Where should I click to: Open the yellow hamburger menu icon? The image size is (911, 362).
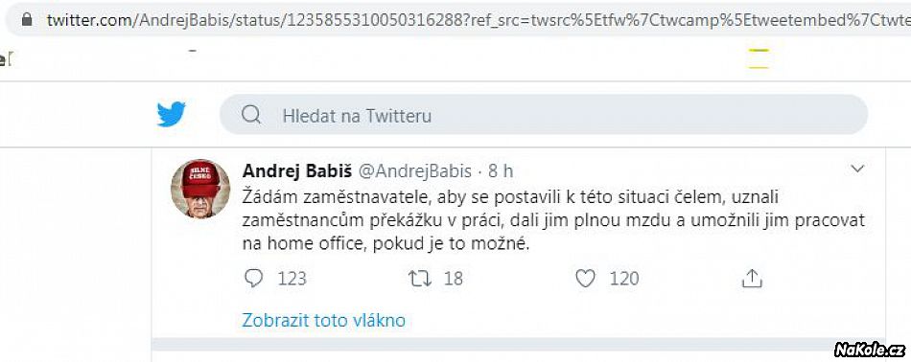[x=759, y=58]
